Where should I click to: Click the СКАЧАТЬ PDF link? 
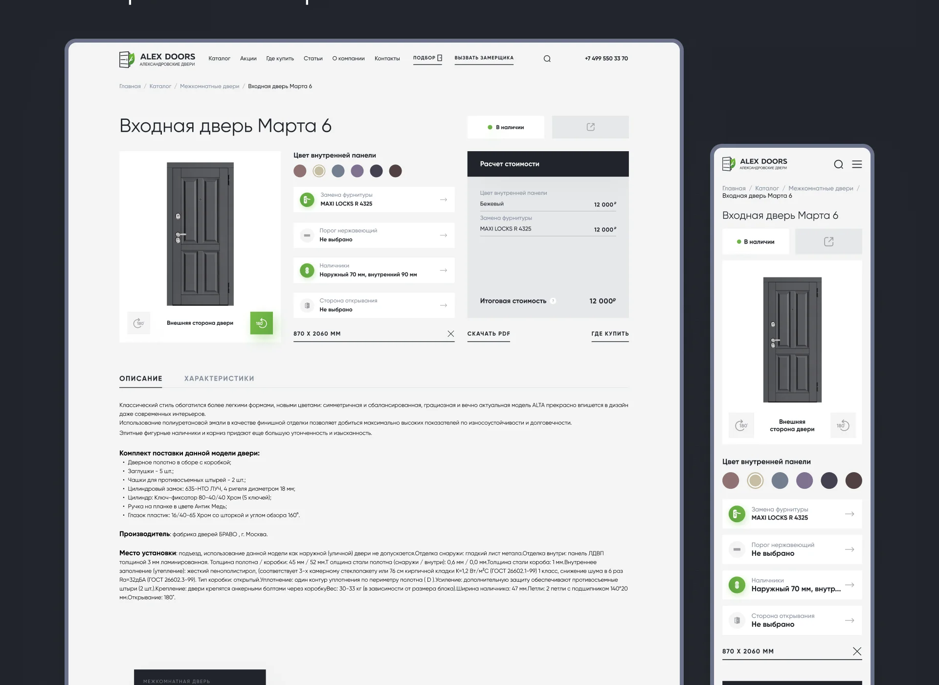pos(489,334)
